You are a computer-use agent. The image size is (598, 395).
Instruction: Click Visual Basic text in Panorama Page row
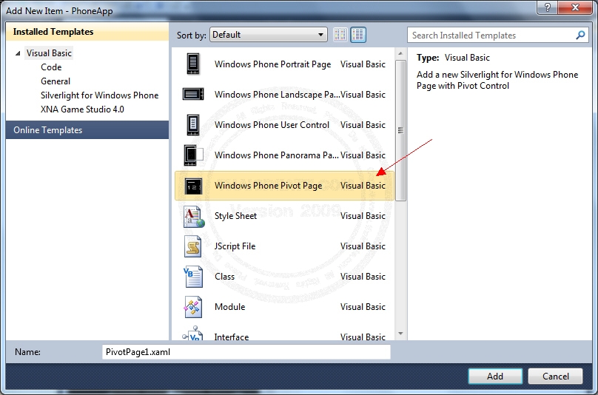click(363, 155)
